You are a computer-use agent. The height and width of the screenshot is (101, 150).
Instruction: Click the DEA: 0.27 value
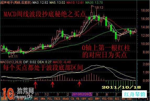[x=44, y=62]
